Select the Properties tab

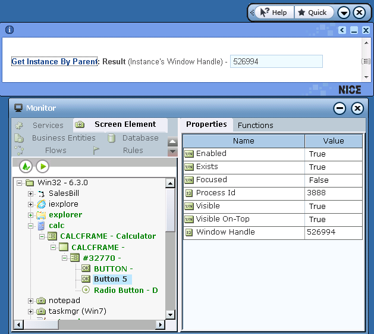point(206,124)
